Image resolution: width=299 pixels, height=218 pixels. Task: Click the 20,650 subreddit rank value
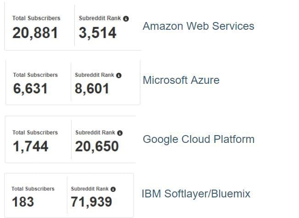coord(97,147)
